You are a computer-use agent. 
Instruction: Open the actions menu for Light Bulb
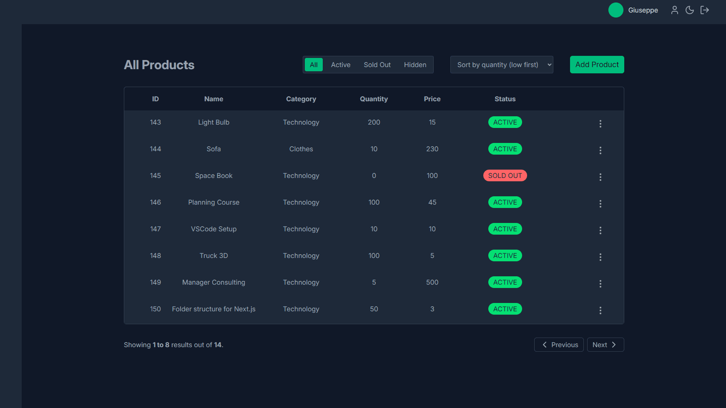[600, 124]
